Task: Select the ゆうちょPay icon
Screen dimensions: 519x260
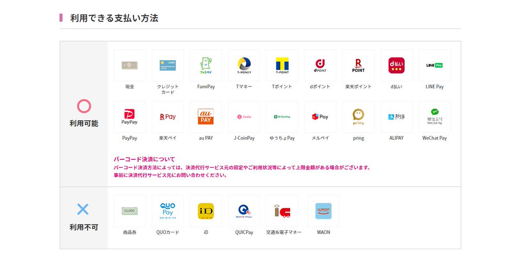Action: point(282,117)
